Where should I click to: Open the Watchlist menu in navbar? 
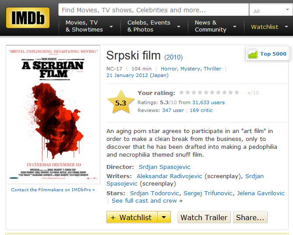coord(269,27)
